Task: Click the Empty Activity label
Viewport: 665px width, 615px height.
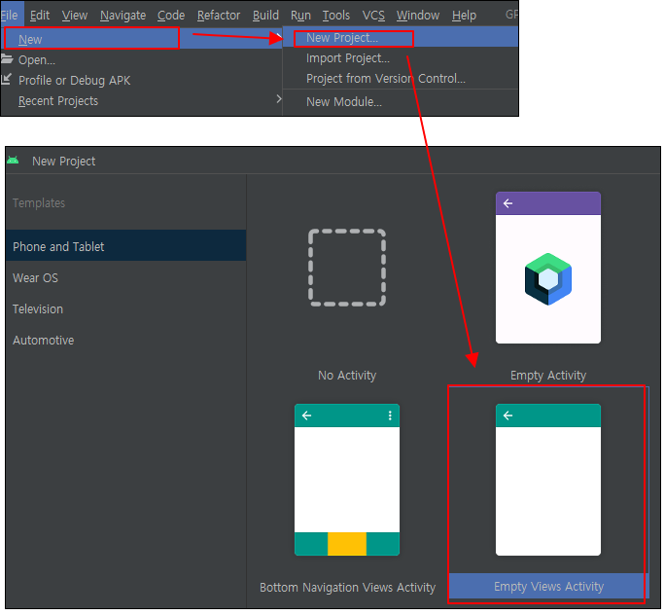Action: (548, 376)
